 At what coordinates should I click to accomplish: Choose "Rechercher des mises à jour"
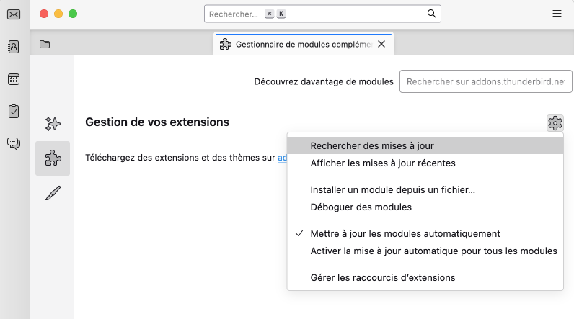[x=371, y=145]
